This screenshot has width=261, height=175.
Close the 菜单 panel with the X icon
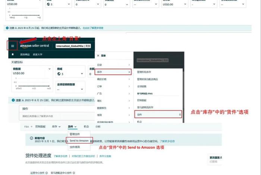98,55
